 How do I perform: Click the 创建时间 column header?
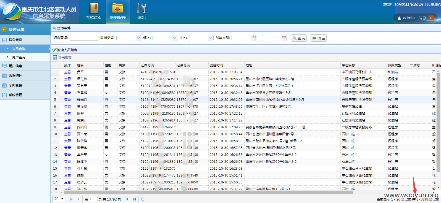click(226, 65)
